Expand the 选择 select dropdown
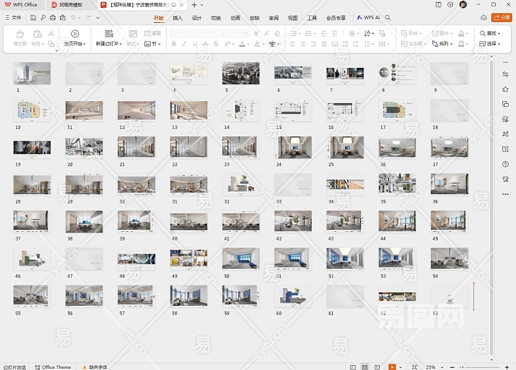Image resolution: width=516 pixels, height=370 pixels. [491, 44]
